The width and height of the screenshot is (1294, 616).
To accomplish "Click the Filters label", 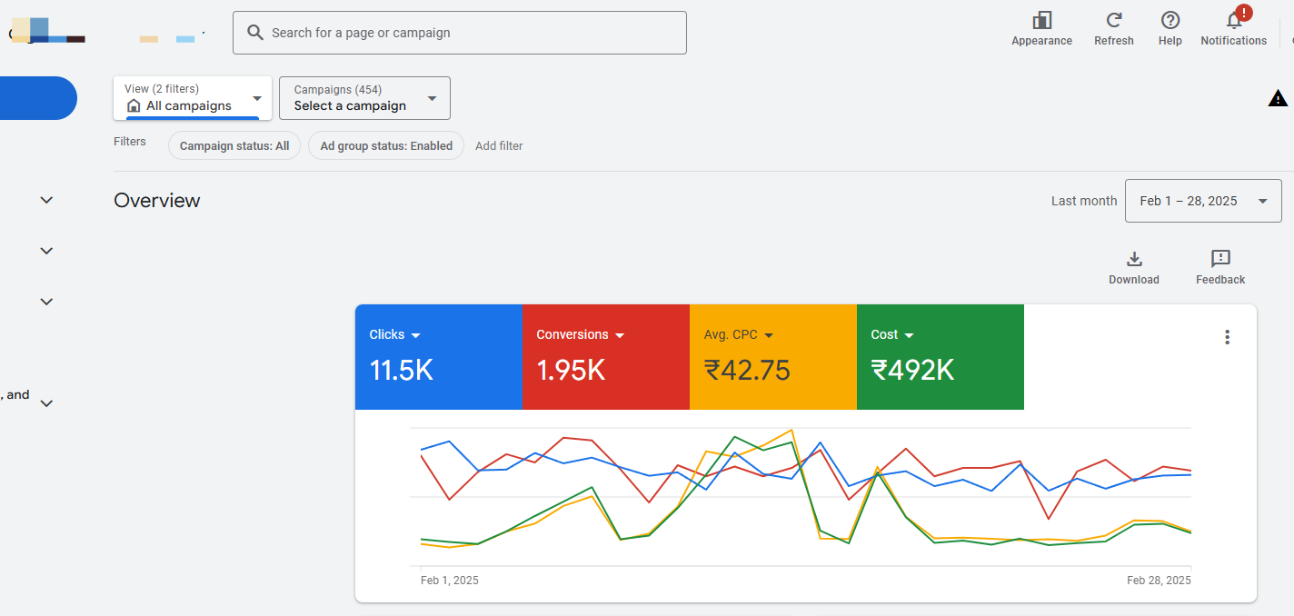I will coord(130,142).
